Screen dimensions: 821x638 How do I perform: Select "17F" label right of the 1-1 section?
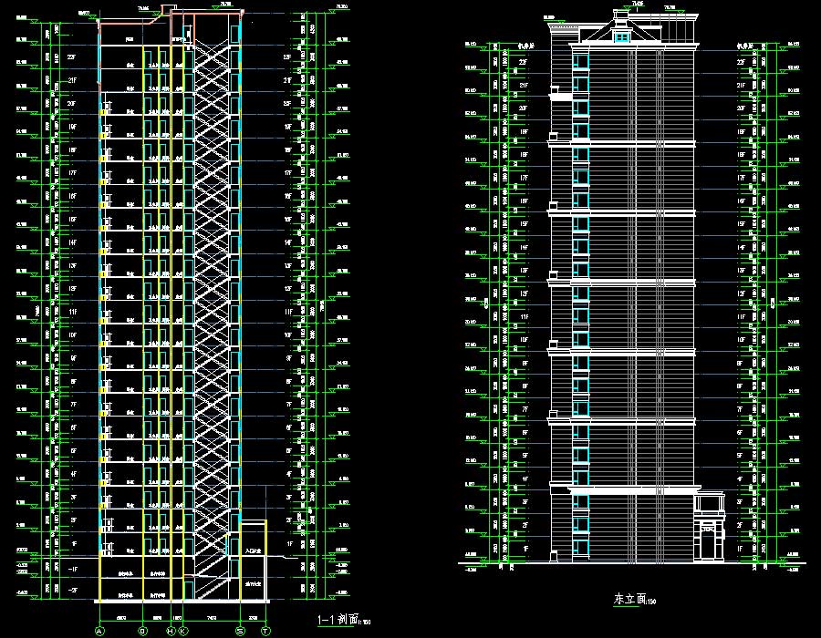click(288, 173)
